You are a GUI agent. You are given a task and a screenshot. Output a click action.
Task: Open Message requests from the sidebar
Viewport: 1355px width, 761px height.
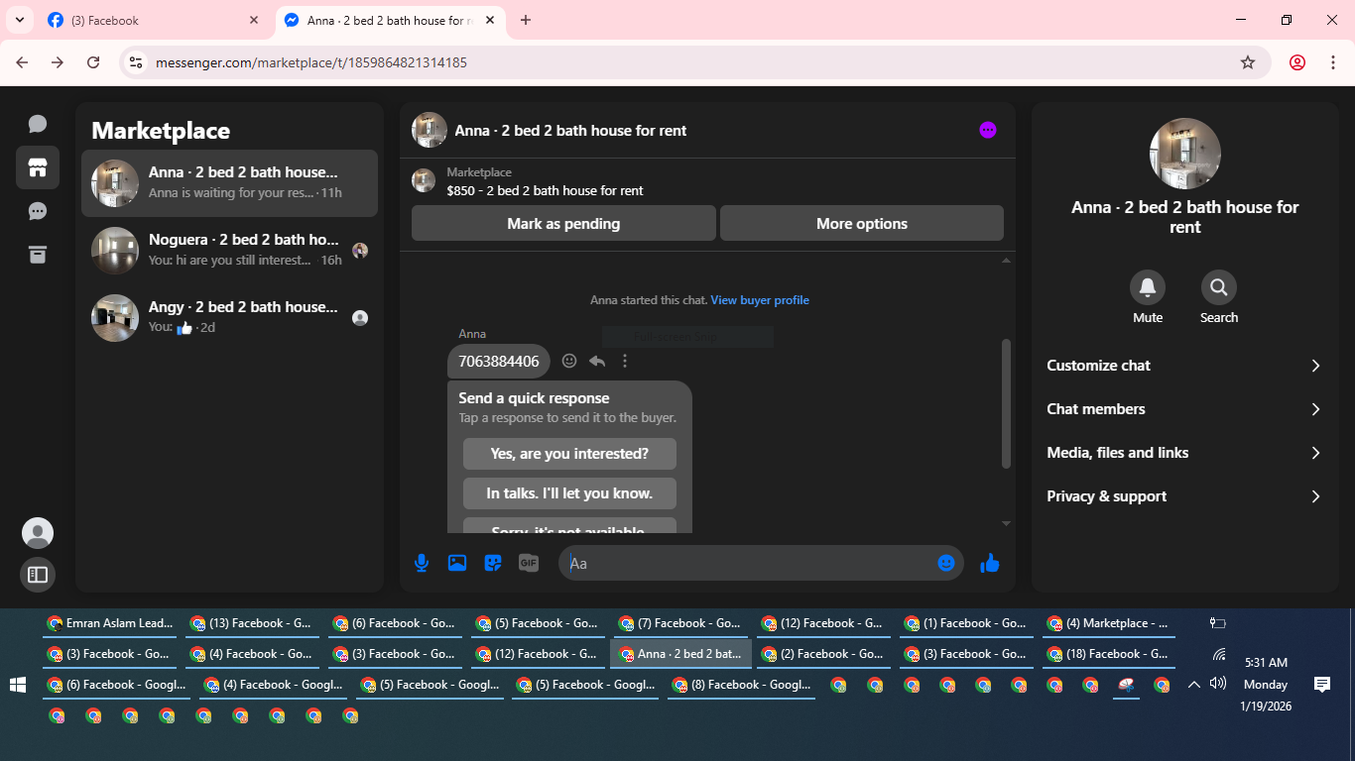[38, 211]
